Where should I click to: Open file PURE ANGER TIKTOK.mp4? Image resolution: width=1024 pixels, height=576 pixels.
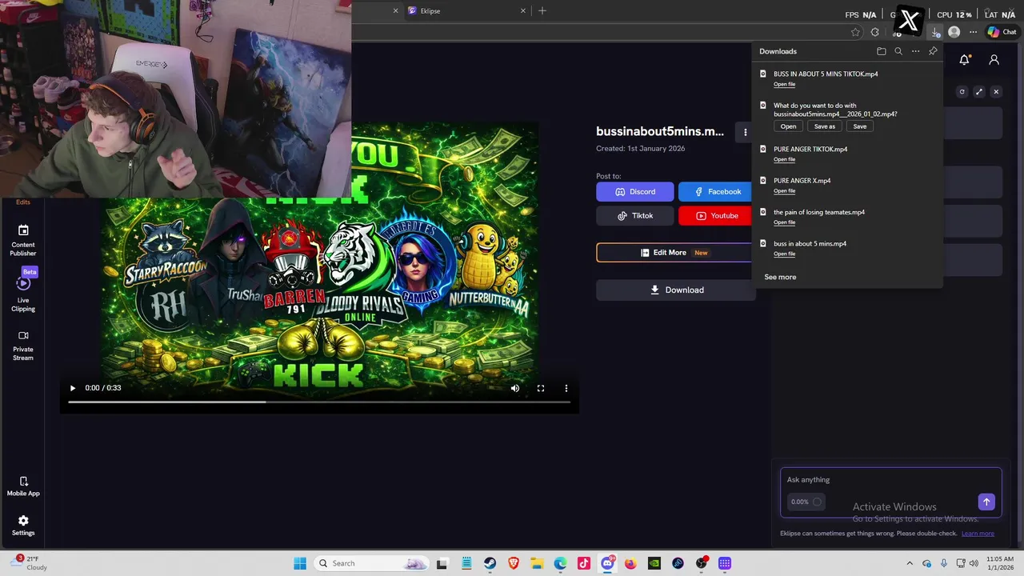(x=784, y=159)
